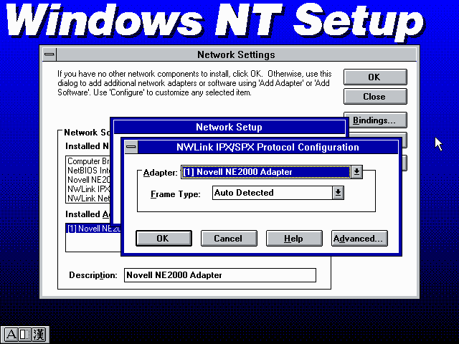
Task: Click the Network Setup title bar
Action: (x=229, y=127)
